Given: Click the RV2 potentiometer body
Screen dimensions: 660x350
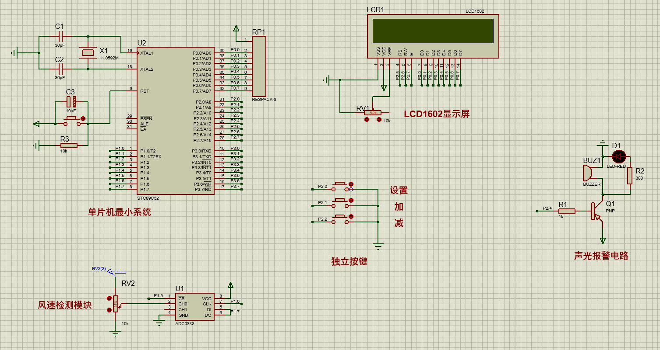Looking at the screenshot, I should [116, 304].
